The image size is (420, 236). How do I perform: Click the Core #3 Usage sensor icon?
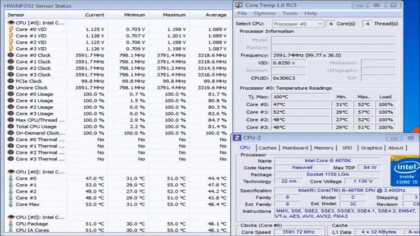pos(10,113)
